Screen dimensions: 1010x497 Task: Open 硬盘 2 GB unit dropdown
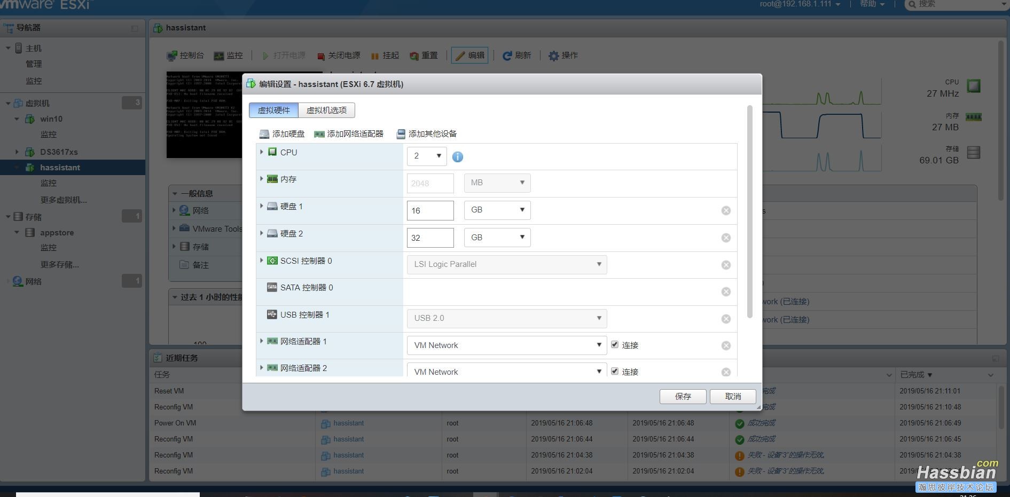497,238
